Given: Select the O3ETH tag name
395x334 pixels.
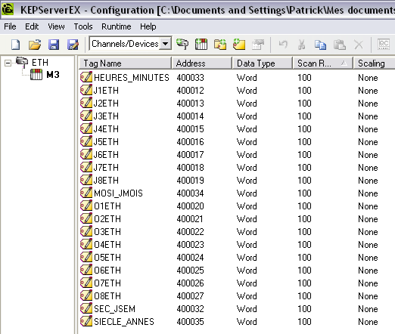Looking at the screenshot, I should click(107, 232).
